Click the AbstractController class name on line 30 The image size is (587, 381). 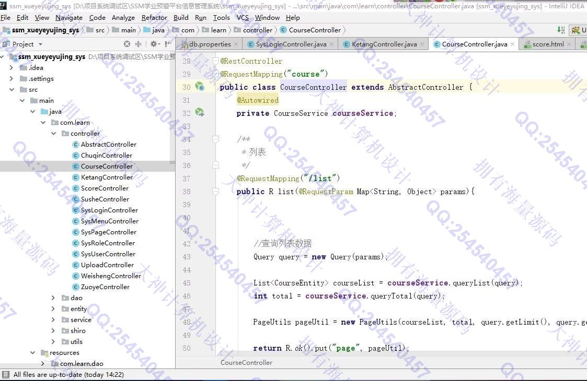pos(425,87)
